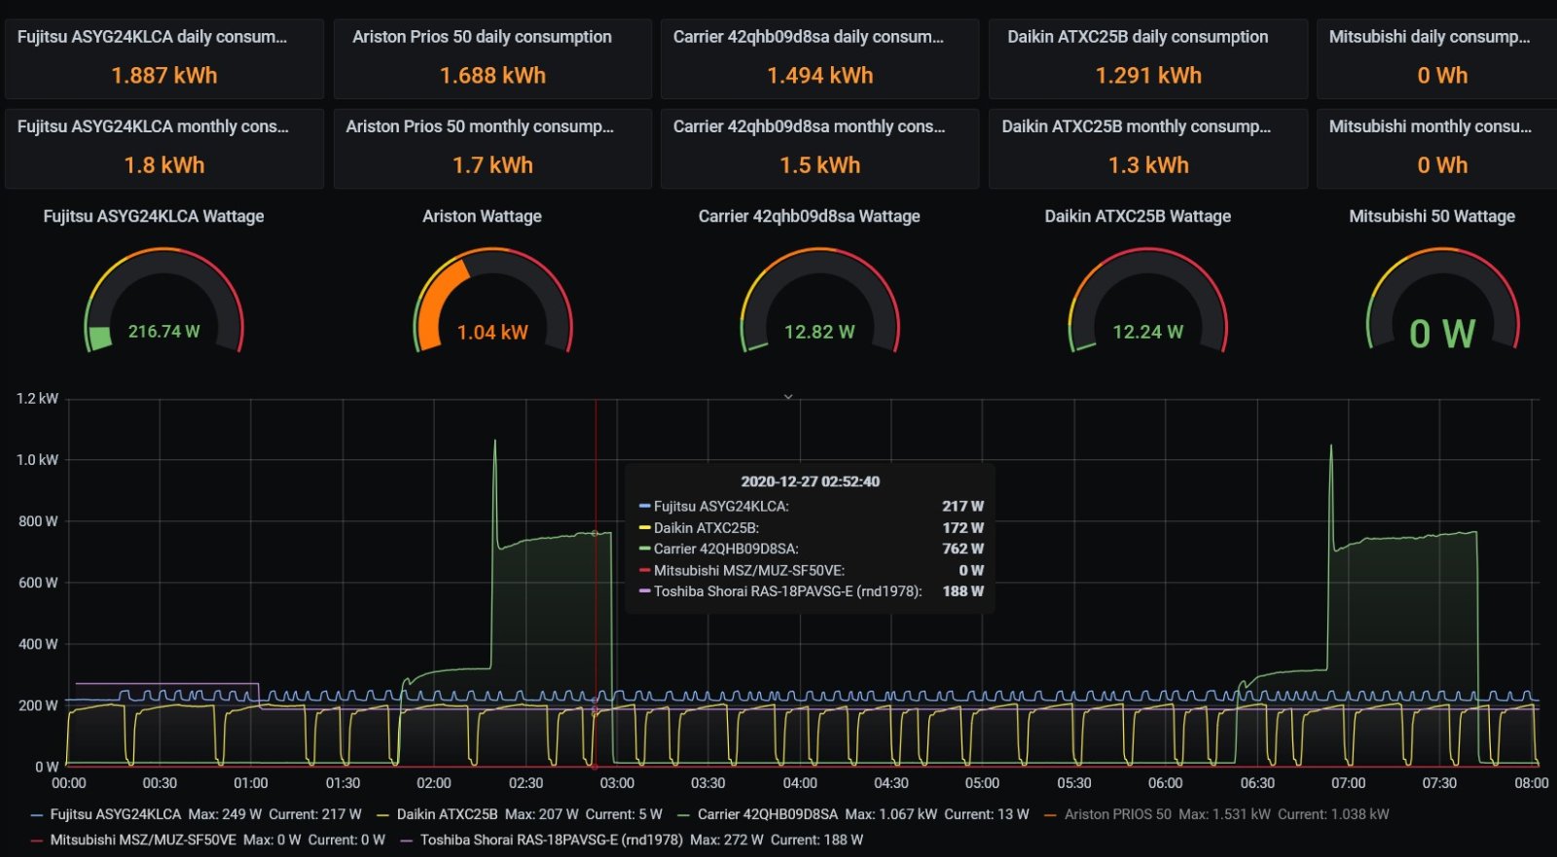Click the tooltip Daikin ATXC25B 172 W row
This screenshot has height=857, width=1557.
(x=811, y=528)
